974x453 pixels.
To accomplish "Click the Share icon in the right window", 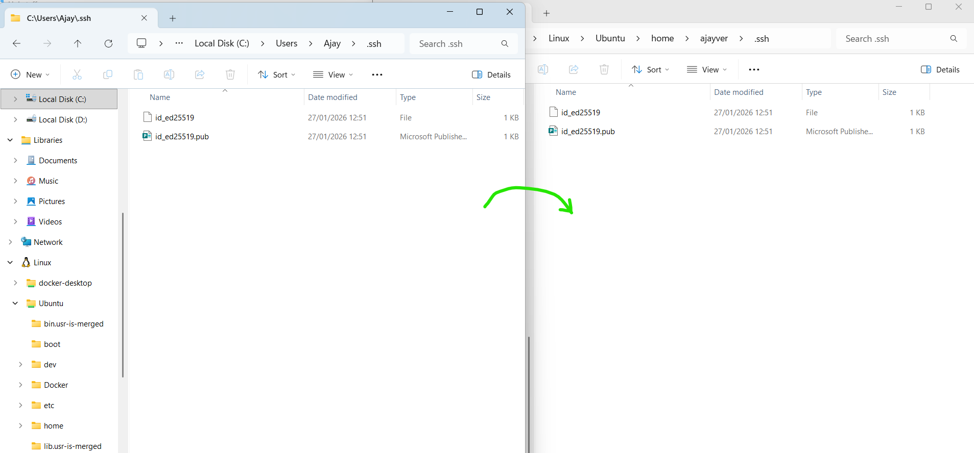I will coord(574,69).
